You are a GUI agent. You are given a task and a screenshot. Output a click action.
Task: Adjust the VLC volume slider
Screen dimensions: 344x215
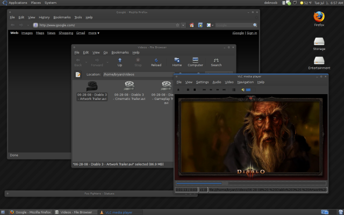(x=250, y=90)
